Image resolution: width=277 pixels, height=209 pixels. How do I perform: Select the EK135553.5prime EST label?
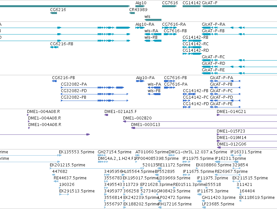76,152
